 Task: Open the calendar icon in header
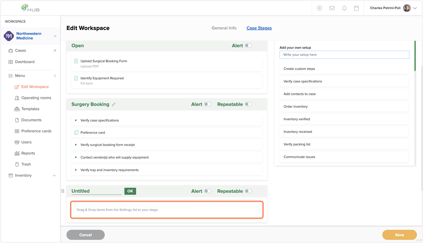click(x=356, y=8)
